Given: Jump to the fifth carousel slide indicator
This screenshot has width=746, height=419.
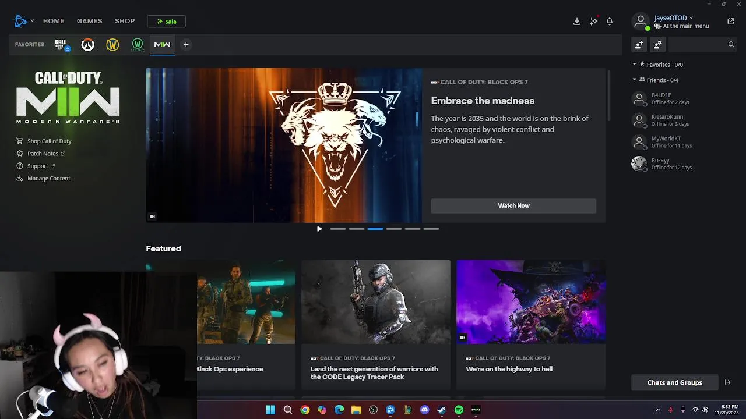Looking at the screenshot, I should pos(413,229).
